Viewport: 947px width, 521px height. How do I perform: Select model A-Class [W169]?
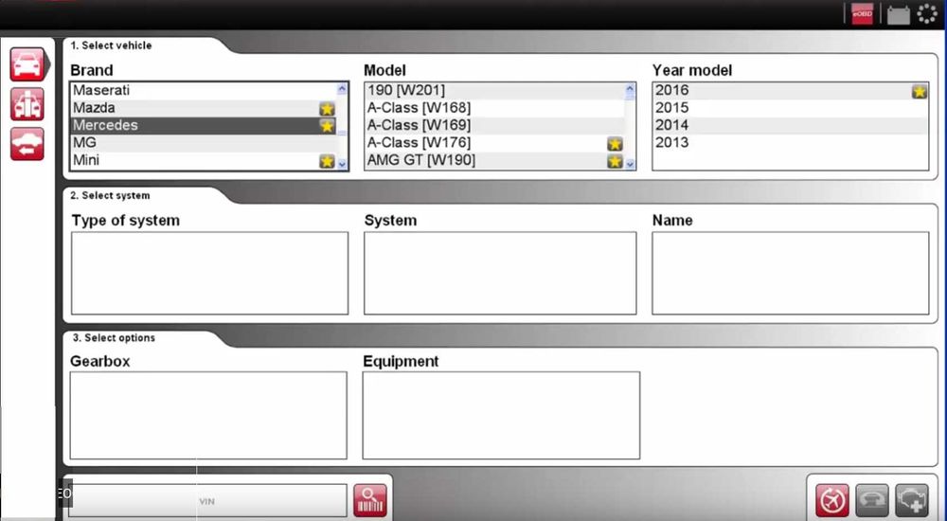(x=494, y=126)
